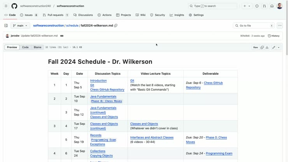Expand the commit message ellipsis details

point(62,36)
